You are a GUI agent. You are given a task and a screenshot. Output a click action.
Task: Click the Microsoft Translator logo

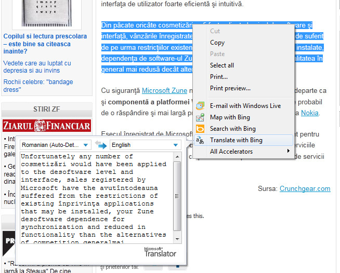pyautogui.click(x=160, y=252)
